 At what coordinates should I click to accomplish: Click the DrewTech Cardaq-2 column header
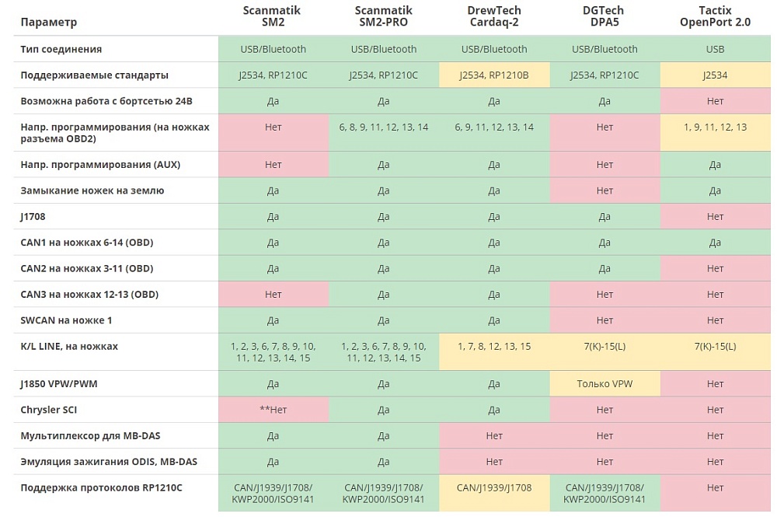494,16
